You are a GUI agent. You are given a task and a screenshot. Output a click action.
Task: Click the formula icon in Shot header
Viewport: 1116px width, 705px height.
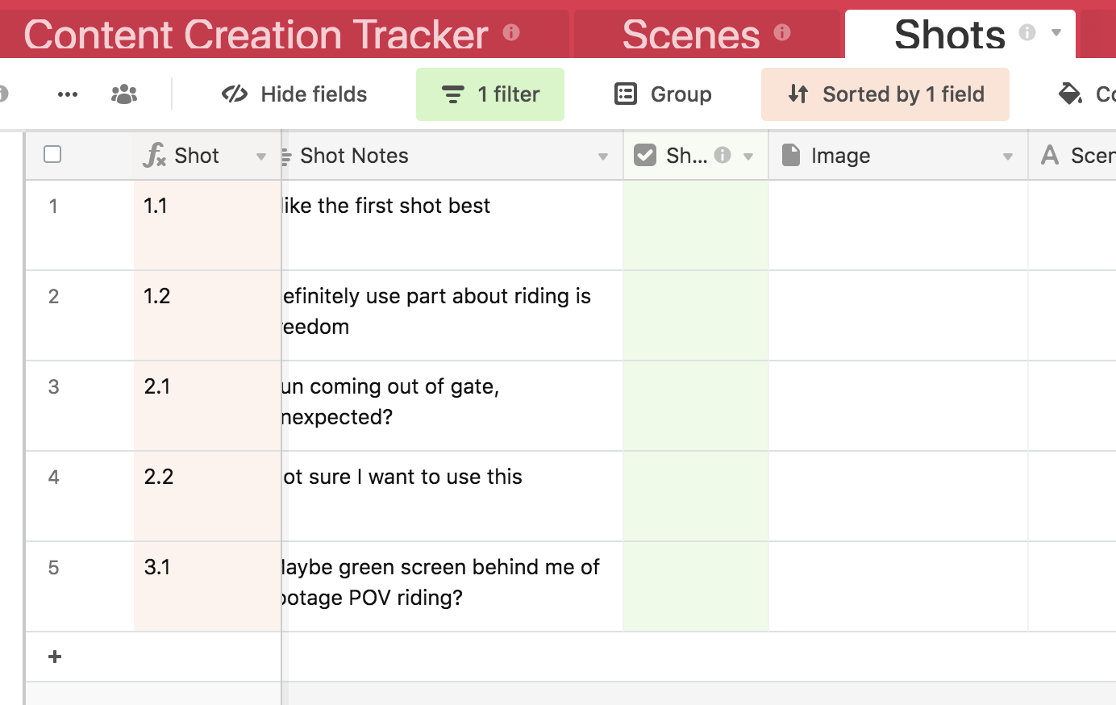154,155
